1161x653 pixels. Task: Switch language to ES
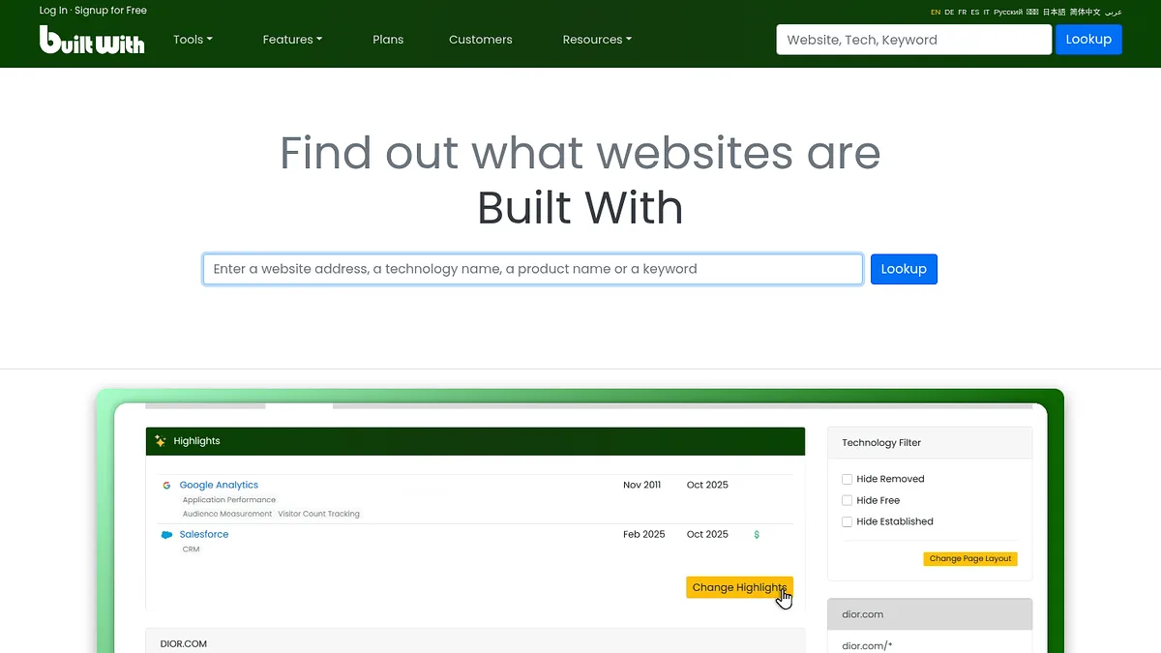tap(975, 13)
